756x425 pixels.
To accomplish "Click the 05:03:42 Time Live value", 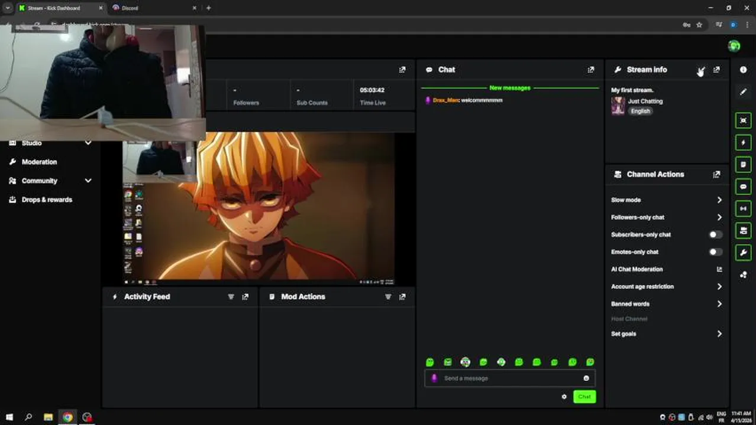I will 372,90.
